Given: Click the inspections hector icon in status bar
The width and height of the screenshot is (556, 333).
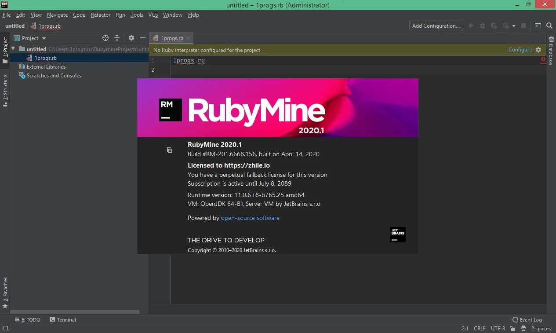Looking at the screenshot, I should click(x=523, y=328).
